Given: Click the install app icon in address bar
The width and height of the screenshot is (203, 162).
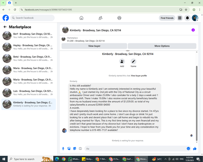Looking at the screenshot, I should pos(181,10).
